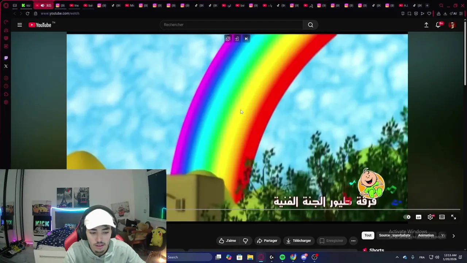Open the YouTube upload/create icon
The image size is (467, 263).
coord(426,25)
